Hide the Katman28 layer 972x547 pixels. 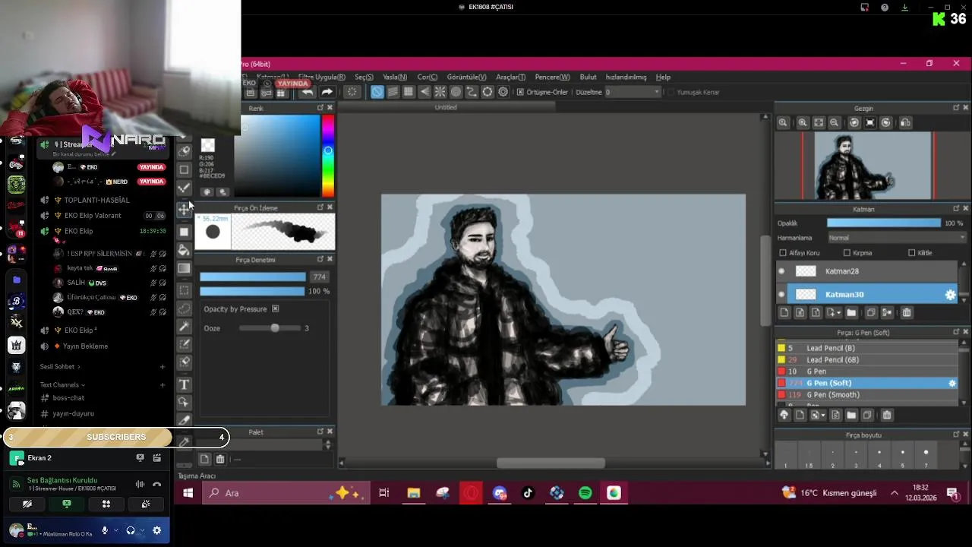(x=781, y=271)
